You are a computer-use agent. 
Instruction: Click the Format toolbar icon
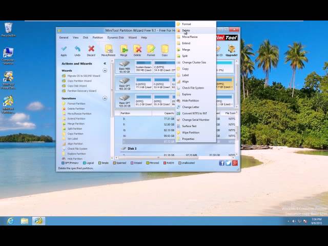151,51
